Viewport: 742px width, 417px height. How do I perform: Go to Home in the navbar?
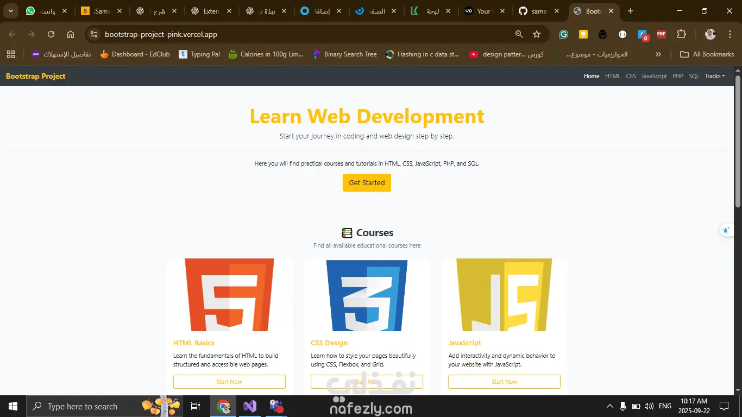[x=592, y=76]
